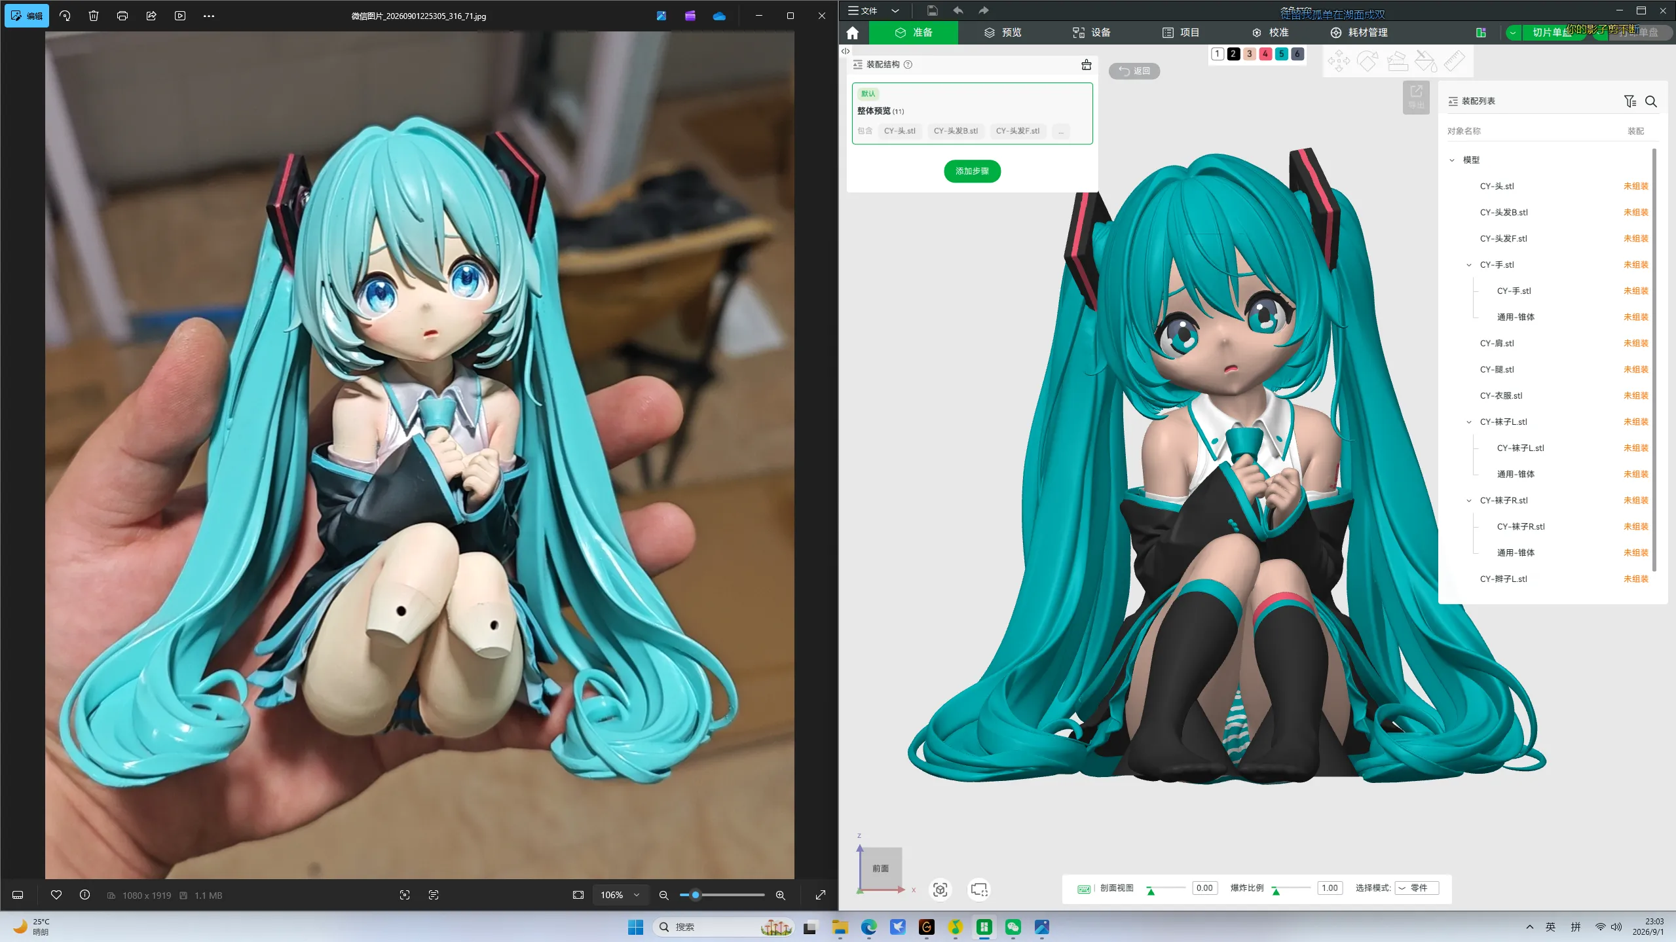The image size is (1676, 942).
Task: Zoom in using the Photos plus magnifier
Action: tap(781, 895)
